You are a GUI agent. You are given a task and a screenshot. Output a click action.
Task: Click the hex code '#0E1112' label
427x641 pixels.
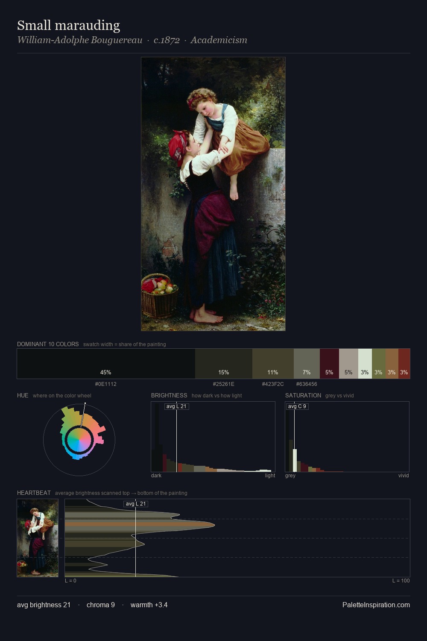point(105,384)
